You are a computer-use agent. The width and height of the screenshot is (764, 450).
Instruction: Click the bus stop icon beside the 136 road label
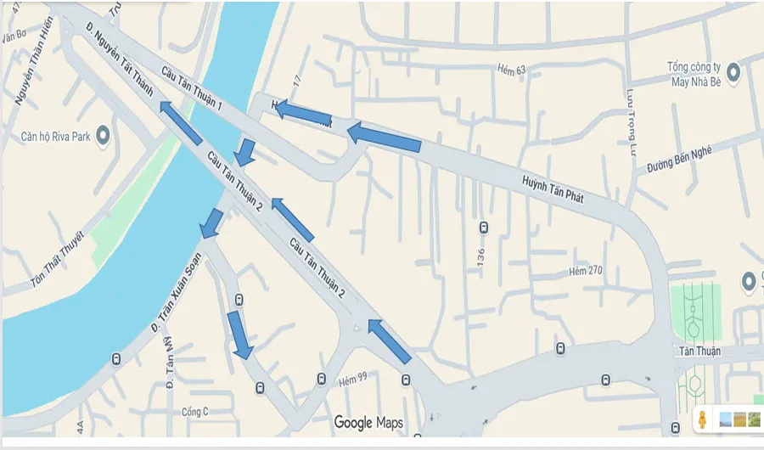pos(484,228)
